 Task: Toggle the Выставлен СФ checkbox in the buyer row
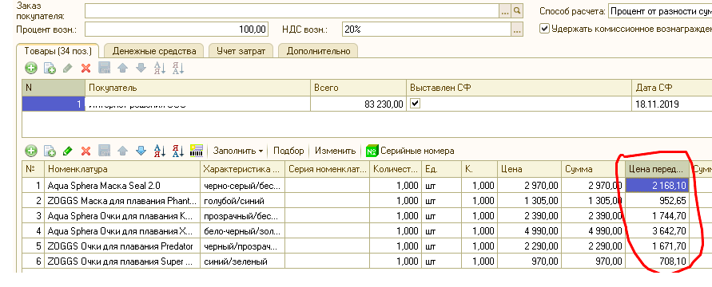coord(415,104)
